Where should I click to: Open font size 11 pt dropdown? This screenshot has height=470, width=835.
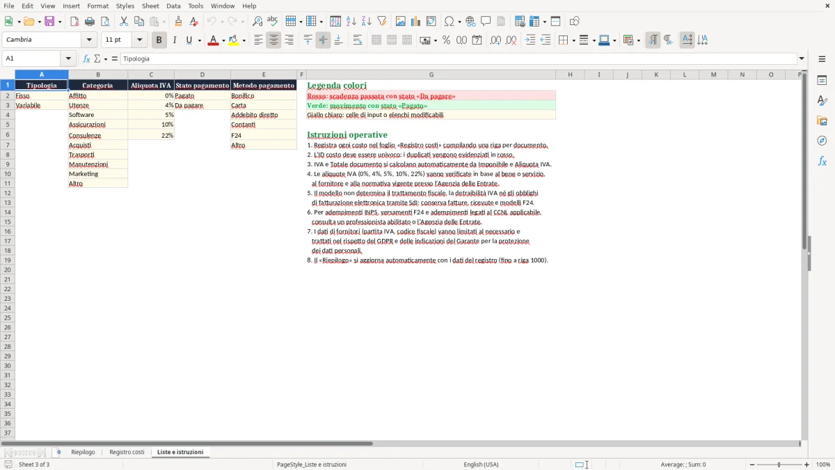click(x=139, y=40)
